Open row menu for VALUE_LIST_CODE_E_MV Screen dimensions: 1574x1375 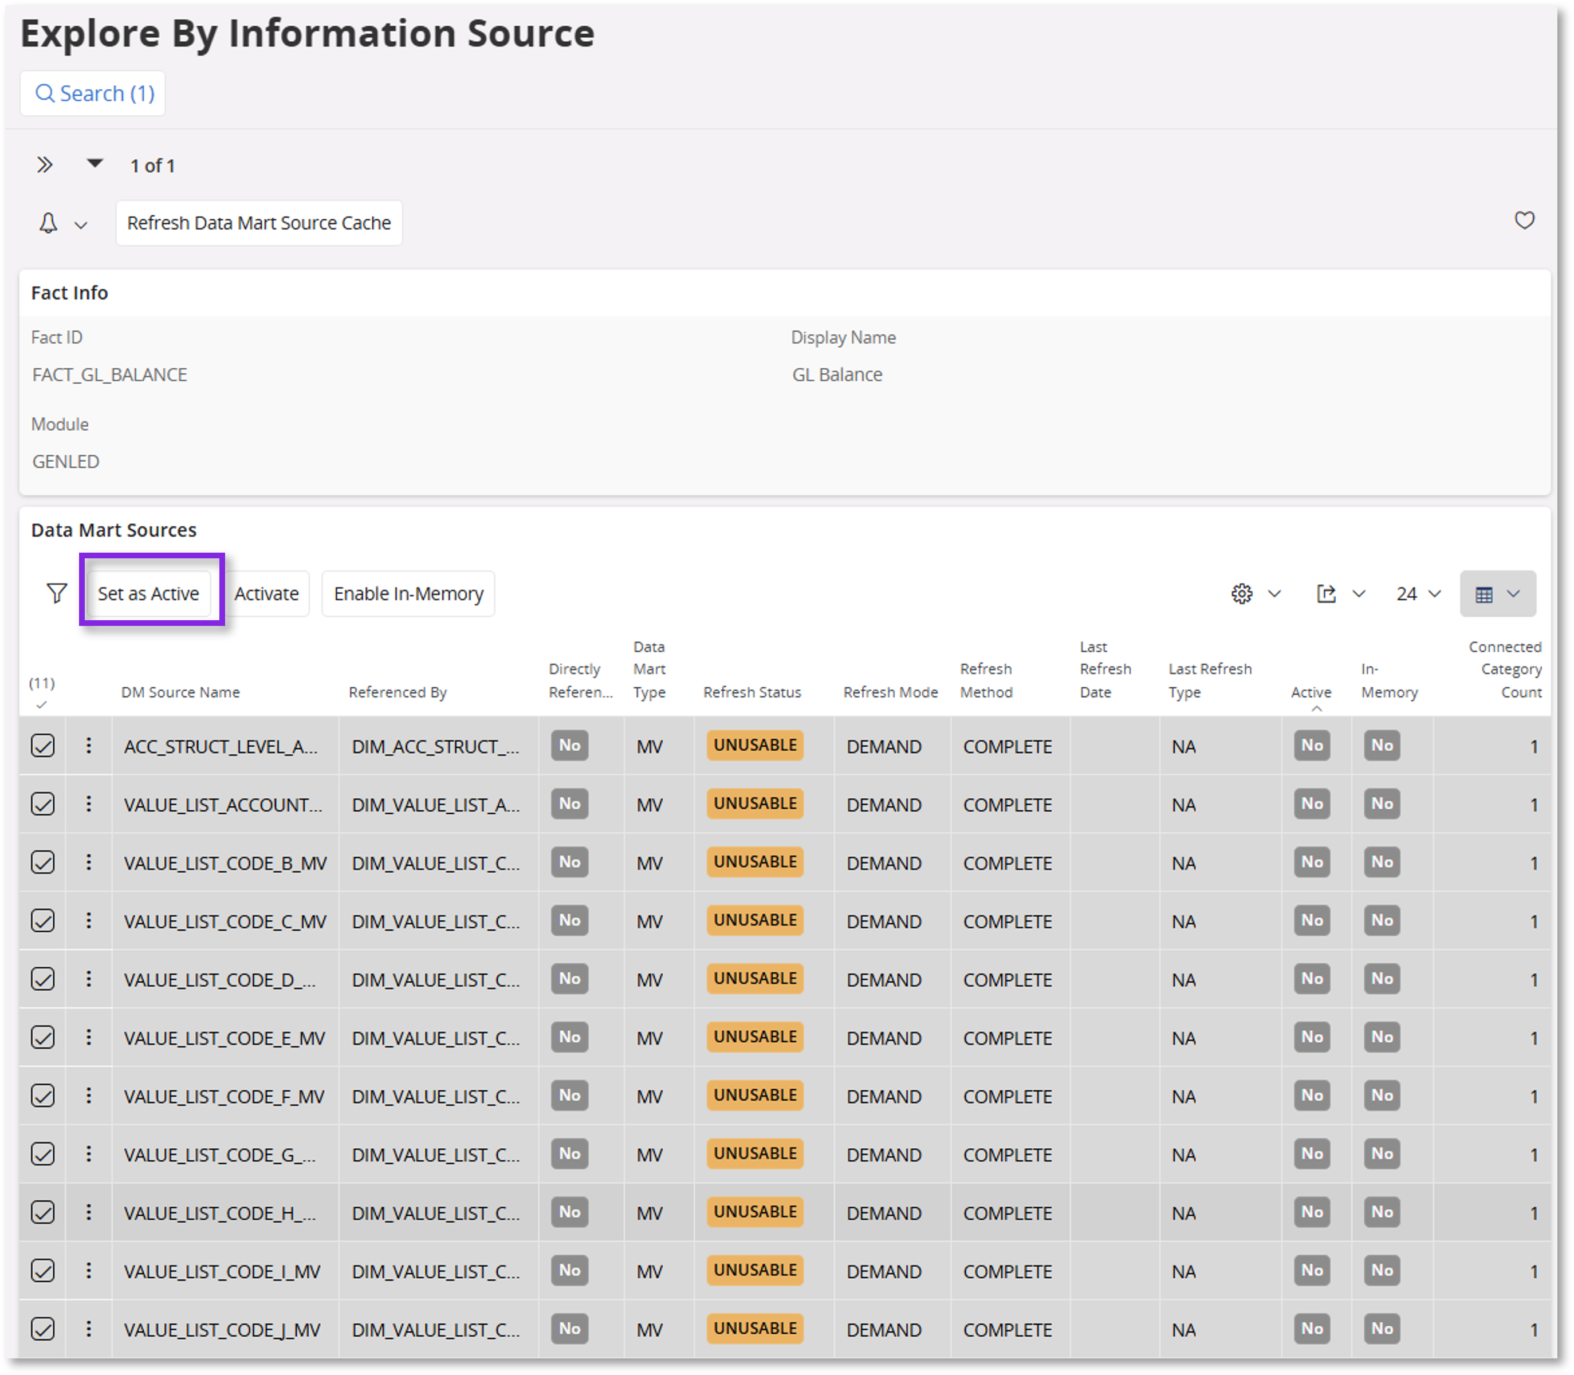pos(89,1037)
